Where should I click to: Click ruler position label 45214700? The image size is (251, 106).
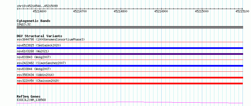pos(80,11)
